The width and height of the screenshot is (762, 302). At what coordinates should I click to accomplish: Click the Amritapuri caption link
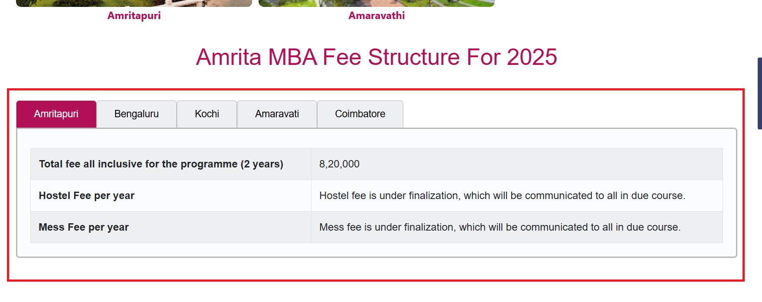pos(134,16)
